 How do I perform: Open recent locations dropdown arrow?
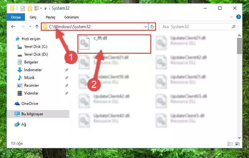point(30,27)
